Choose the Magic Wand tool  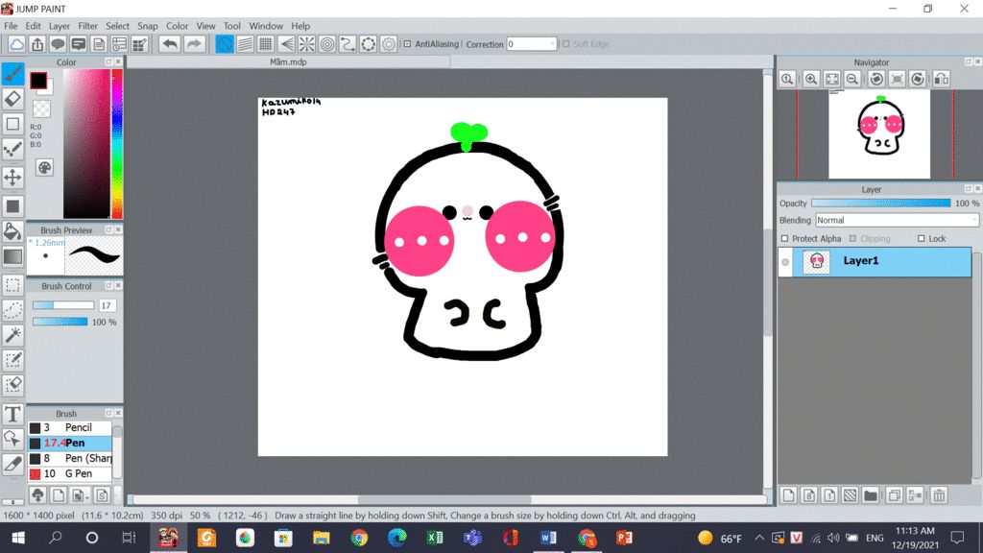12,335
